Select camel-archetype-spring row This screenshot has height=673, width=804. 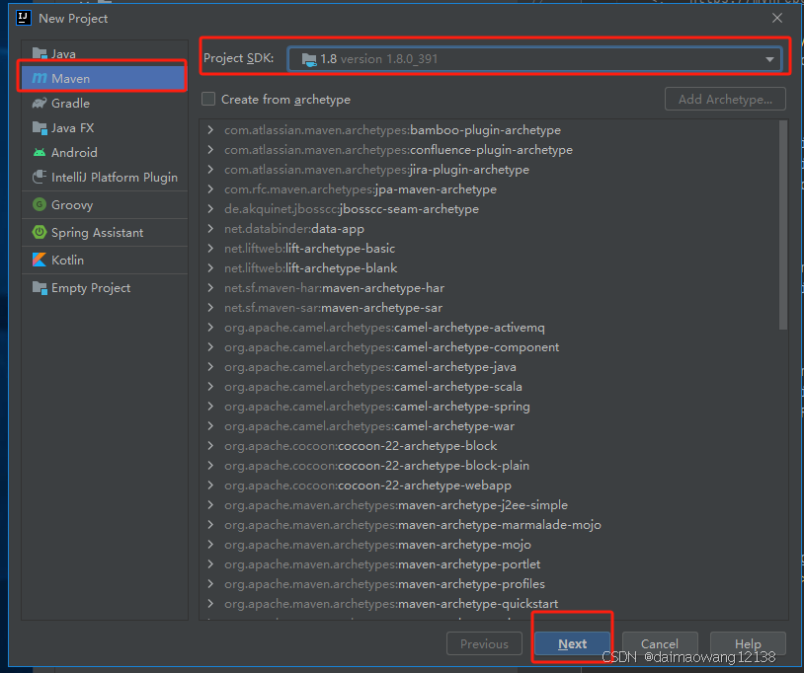490,407
